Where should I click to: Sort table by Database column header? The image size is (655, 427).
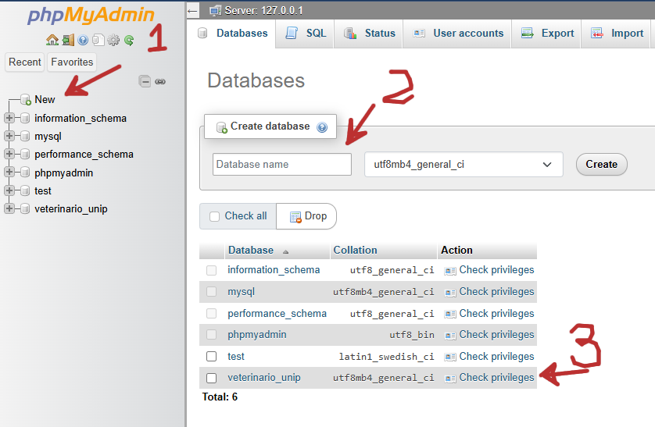click(x=251, y=251)
